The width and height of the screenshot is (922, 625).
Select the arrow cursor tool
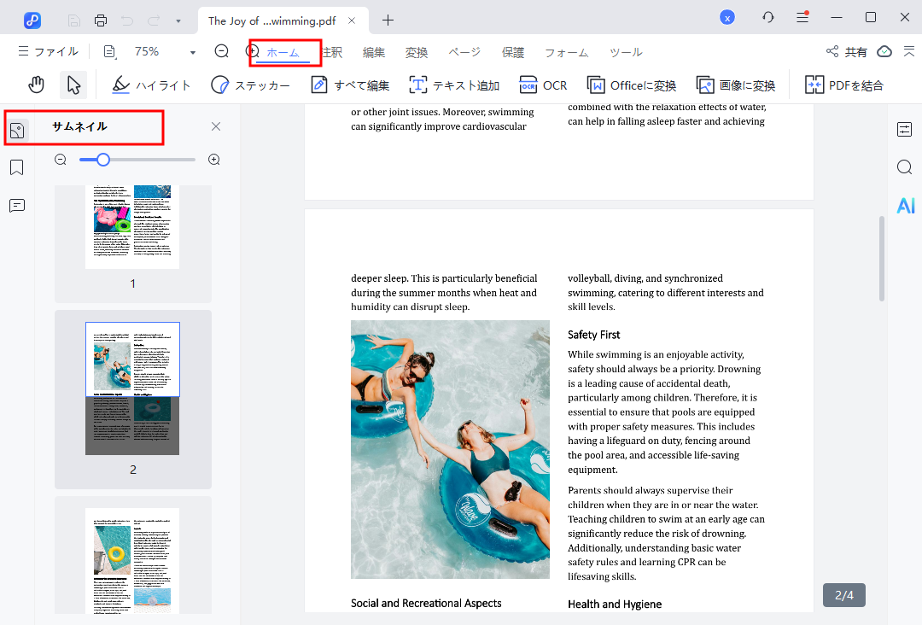coord(73,85)
